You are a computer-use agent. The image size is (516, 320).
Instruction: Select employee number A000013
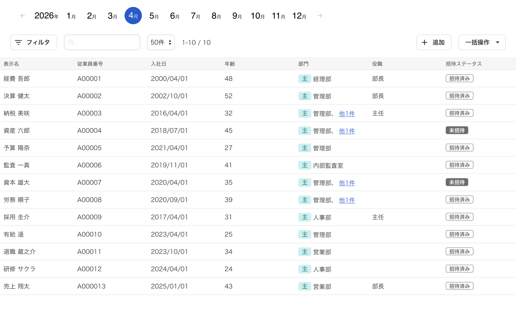91,286
